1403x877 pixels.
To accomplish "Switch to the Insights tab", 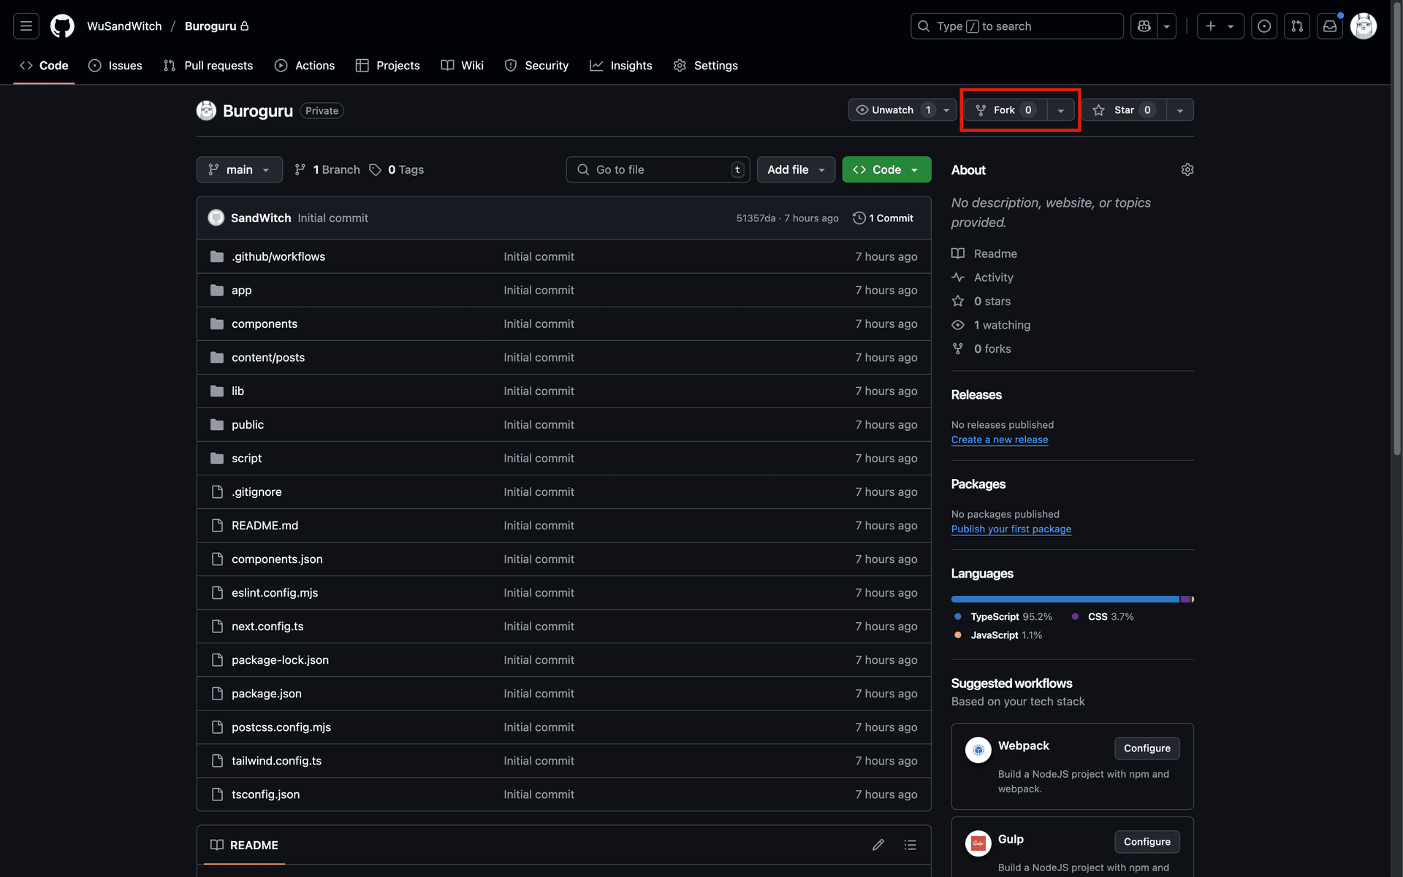I will pos(621,66).
